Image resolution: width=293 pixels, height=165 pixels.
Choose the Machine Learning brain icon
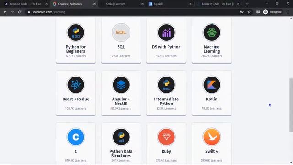pyautogui.click(x=212, y=33)
